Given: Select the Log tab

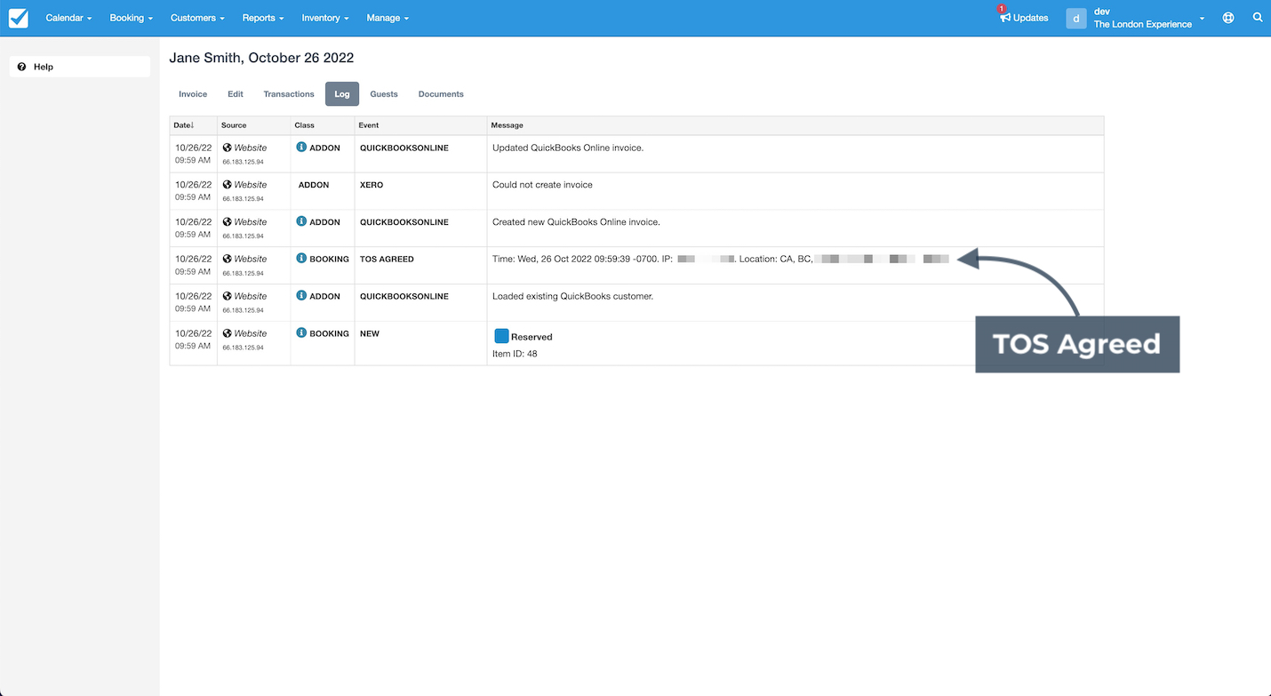Looking at the screenshot, I should 342,94.
